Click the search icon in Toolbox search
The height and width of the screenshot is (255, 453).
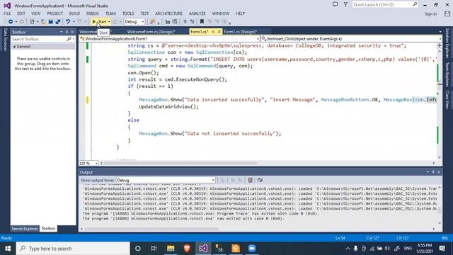click(69, 39)
